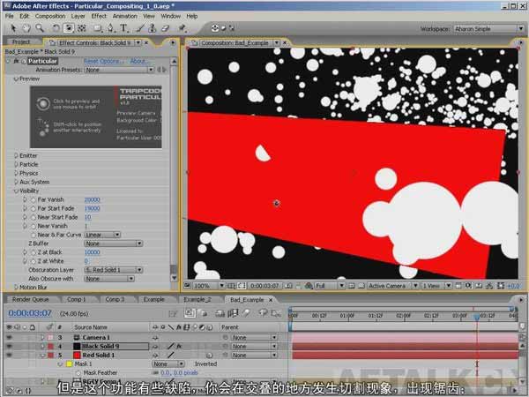Open the Obscuration Layer dropdown
The height and width of the screenshot is (397, 529).
coord(114,270)
